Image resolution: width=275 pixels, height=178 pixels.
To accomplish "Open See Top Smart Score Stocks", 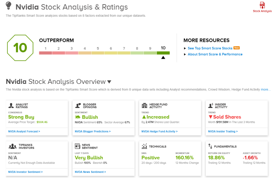I will click(210, 48).
